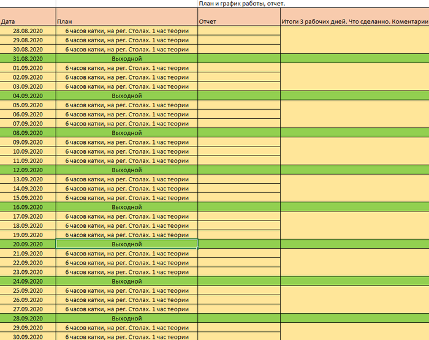Select date cell 14.09.2020
The width and height of the screenshot is (429, 340).
click(x=28, y=189)
